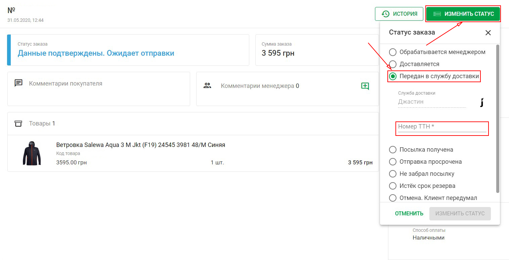Click the buyer comments message icon
Image resolution: width=509 pixels, height=260 pixels.
pos(18,83)
